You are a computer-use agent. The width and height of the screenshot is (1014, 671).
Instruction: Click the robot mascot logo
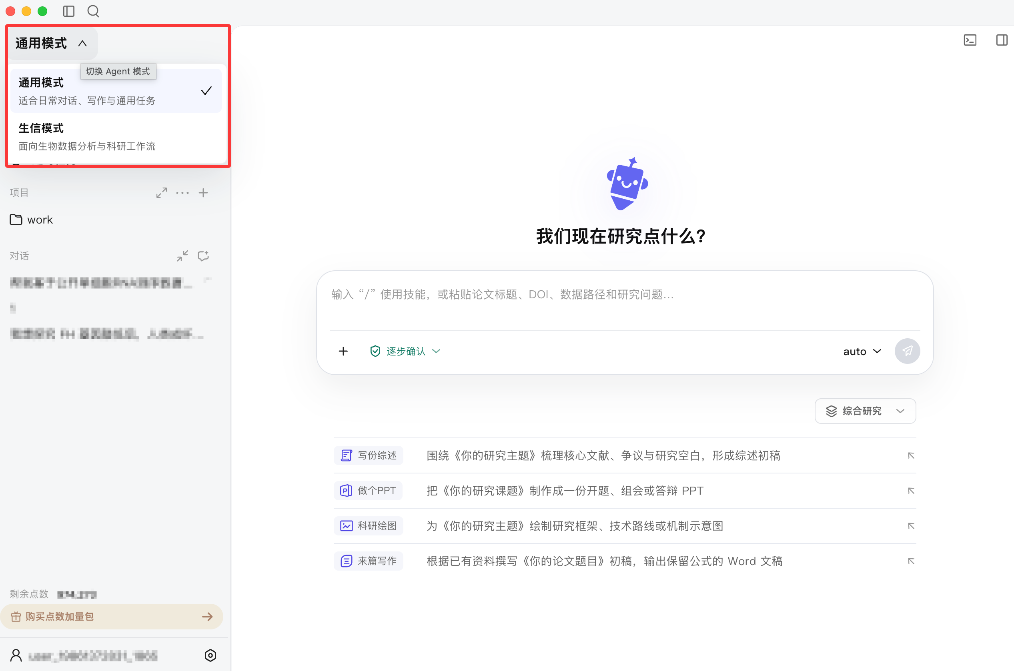point(627,184)
